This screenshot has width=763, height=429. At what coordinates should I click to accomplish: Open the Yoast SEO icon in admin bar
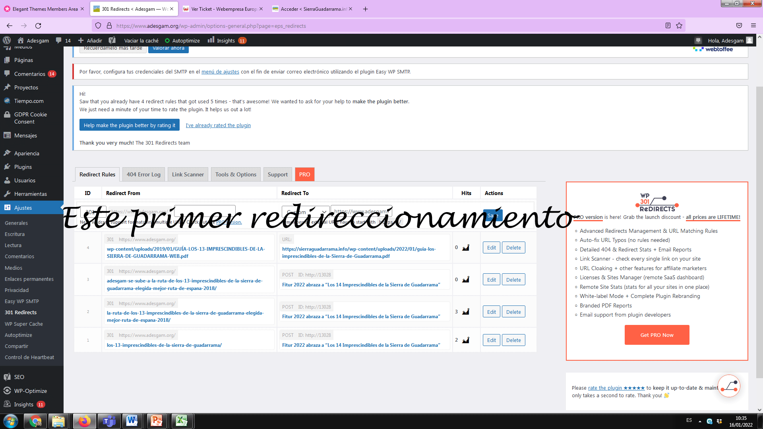(112, 41)
